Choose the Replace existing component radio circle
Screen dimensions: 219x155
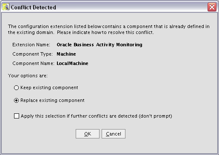(16, 100)
